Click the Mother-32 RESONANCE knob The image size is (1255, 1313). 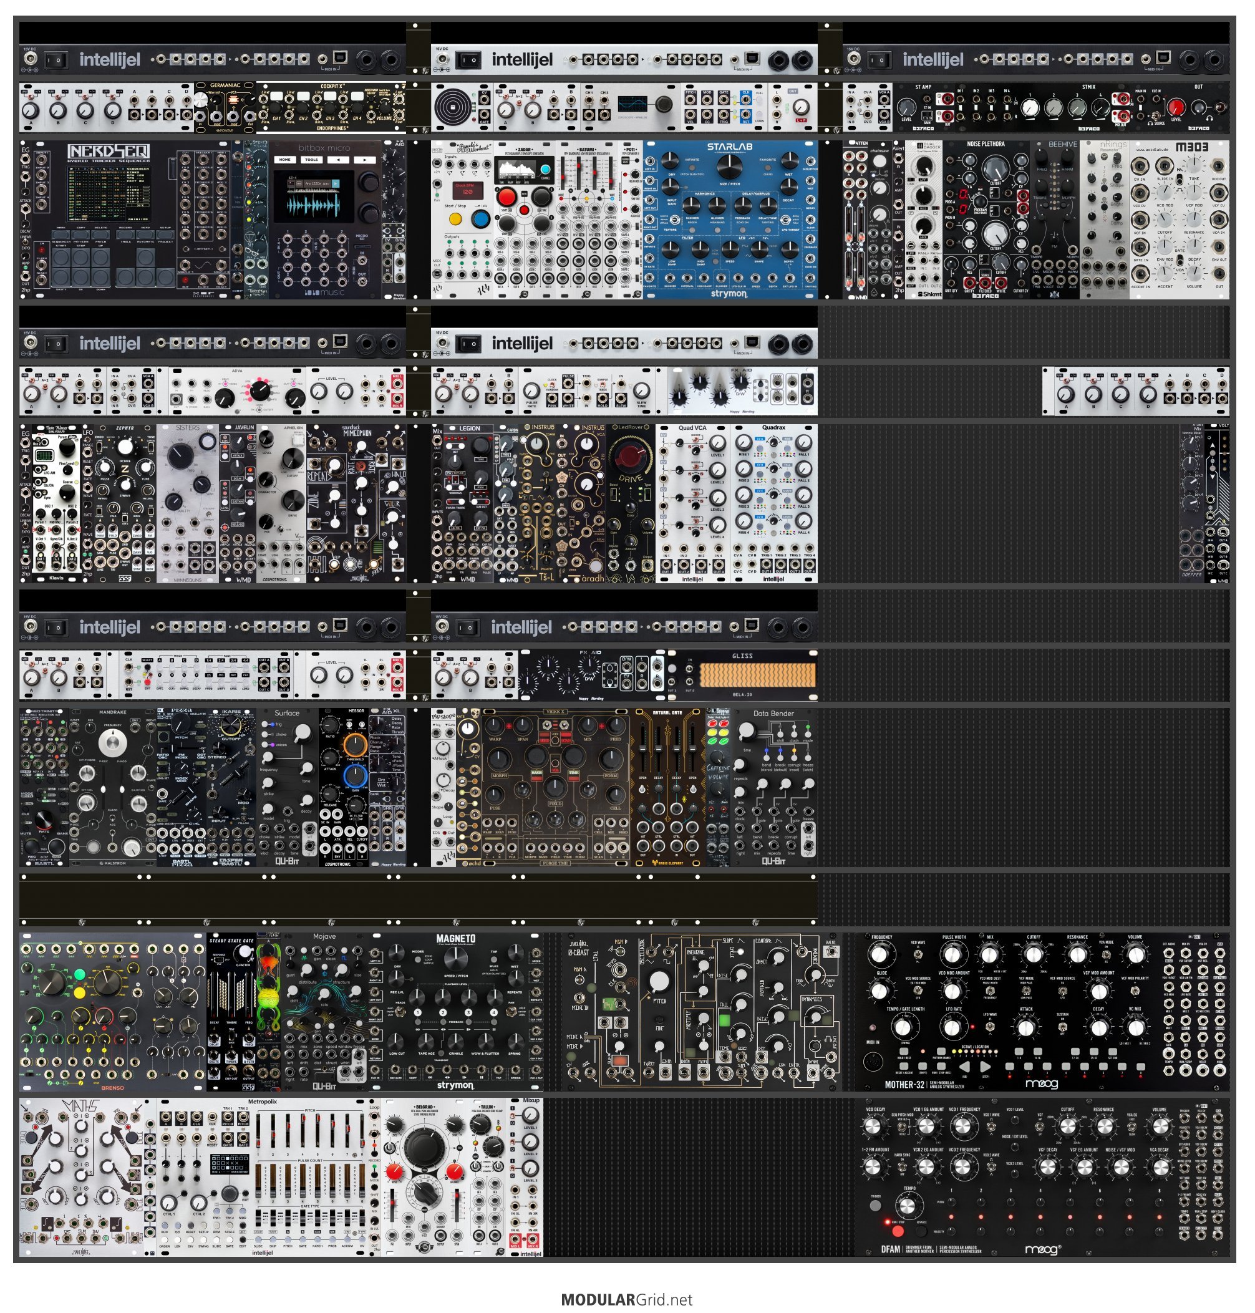pyautogui.click(x=1077, y=954)
